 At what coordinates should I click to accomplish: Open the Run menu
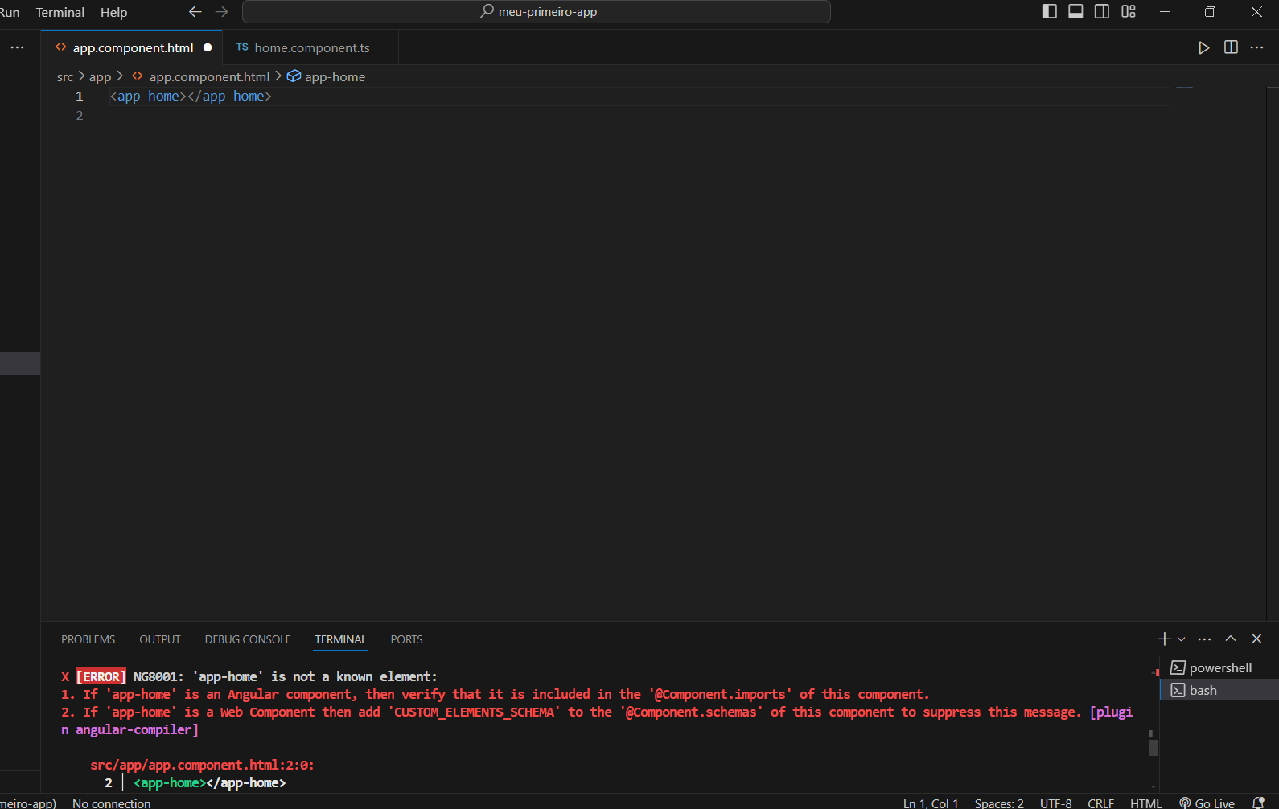point(10,13)
